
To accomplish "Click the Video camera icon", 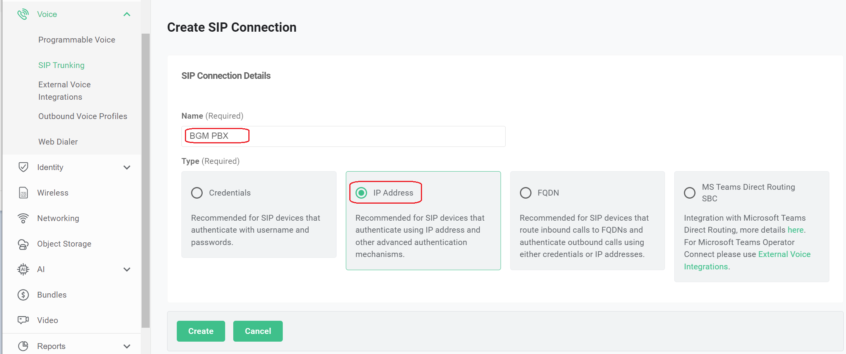I will point(23,320).
